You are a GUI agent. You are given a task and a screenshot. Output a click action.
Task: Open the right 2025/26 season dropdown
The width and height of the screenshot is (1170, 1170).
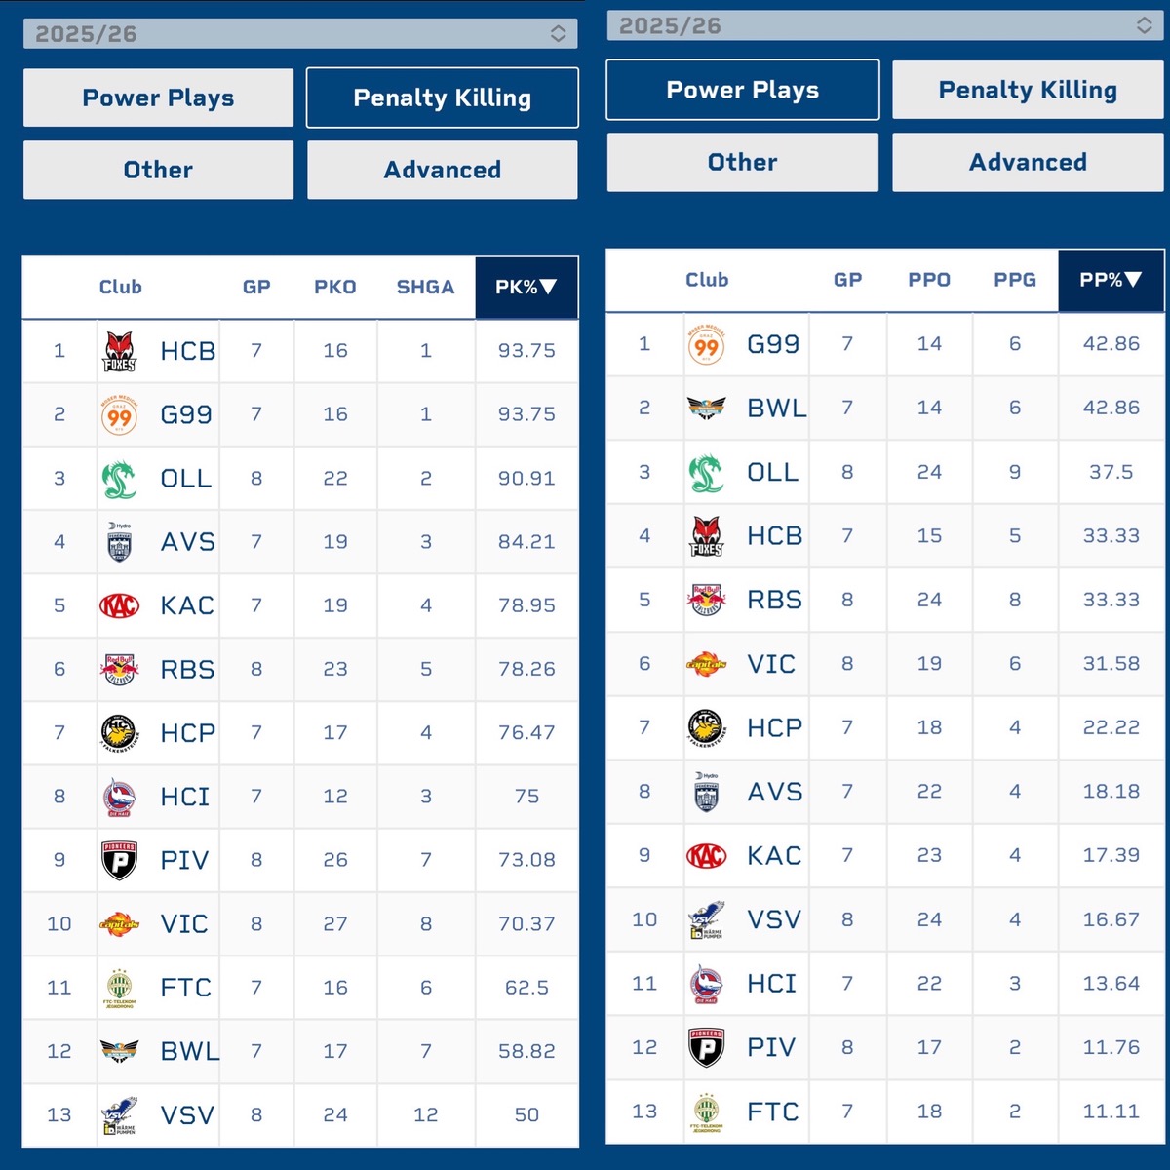click(885, 26)
